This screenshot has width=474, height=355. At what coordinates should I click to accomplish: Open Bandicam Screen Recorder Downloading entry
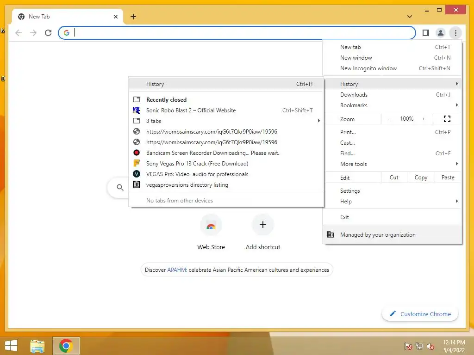226,153
